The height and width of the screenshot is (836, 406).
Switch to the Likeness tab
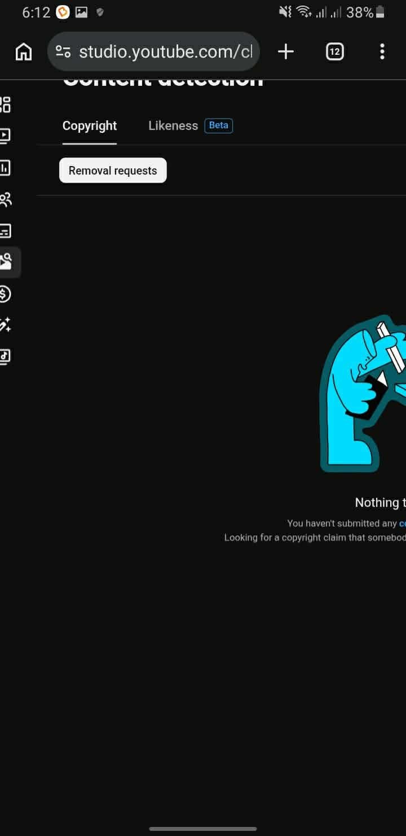tap(173, 126)
